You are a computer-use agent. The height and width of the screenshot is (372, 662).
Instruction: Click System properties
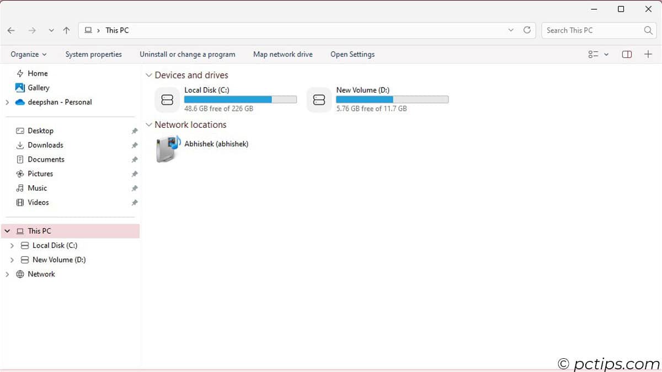tap(93, 54)
